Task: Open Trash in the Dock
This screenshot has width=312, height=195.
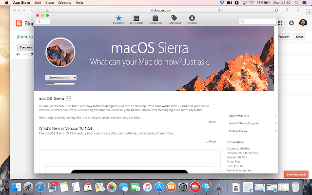Action: coord(295,187)
